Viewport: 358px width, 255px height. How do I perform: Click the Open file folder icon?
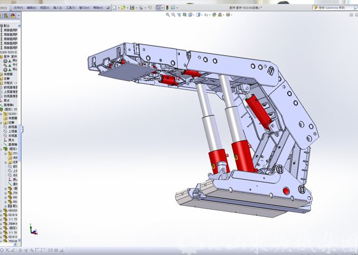[x=123, y=8]
